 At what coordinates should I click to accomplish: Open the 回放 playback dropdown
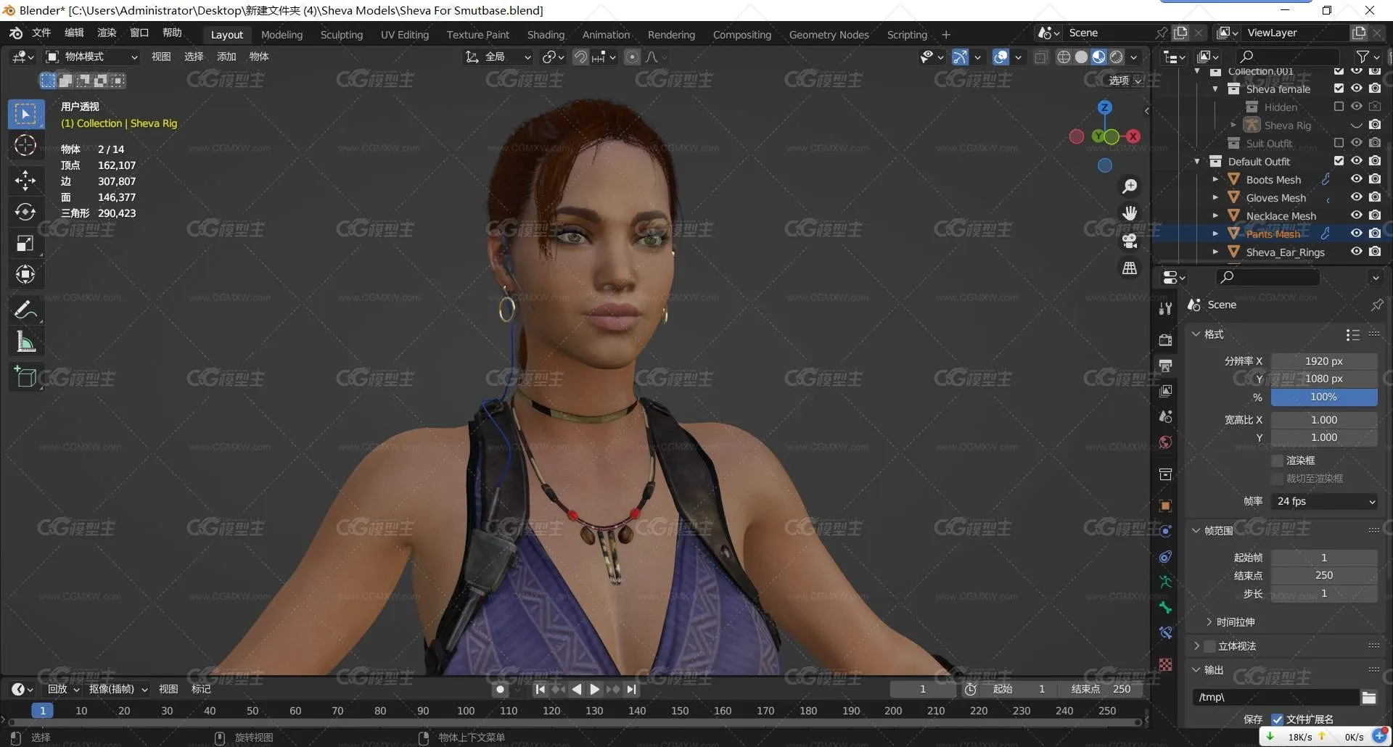click(63, 689)
